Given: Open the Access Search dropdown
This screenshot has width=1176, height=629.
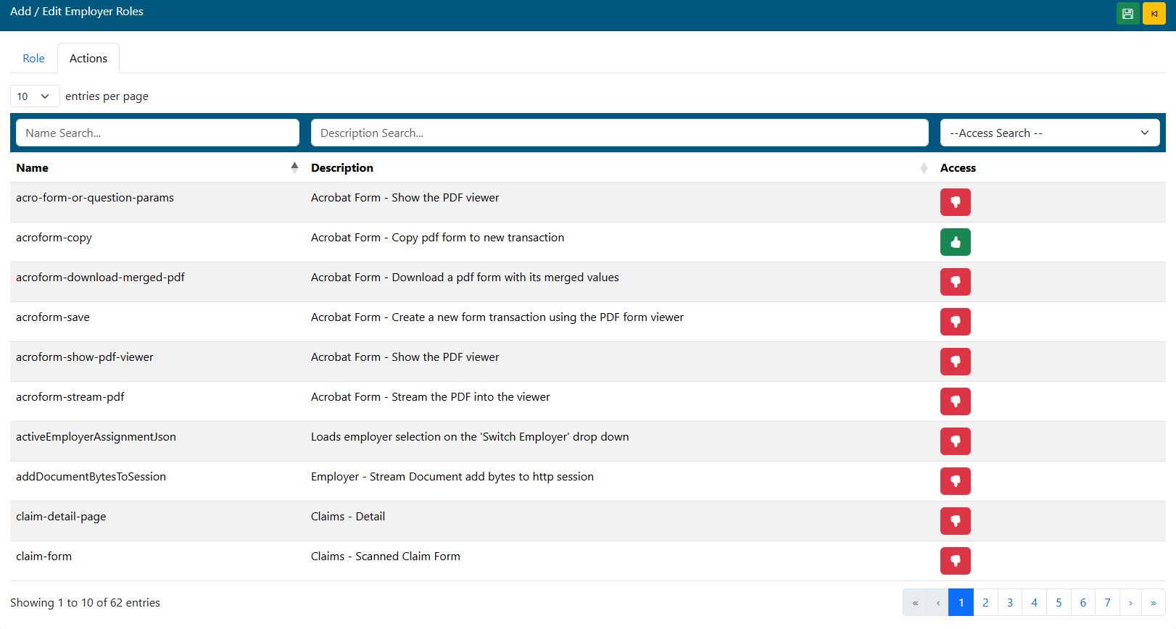Looking at the screenshot, I should [1049, 133].
